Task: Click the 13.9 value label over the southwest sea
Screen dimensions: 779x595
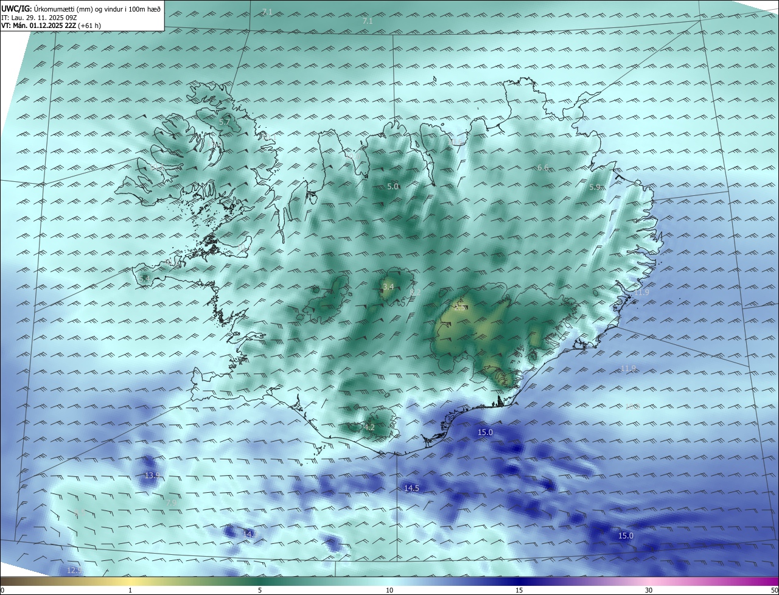Action: pyautogui.click(x=152, y=475)
